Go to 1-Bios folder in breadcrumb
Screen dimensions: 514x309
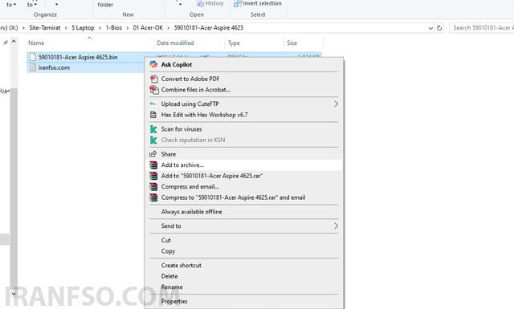click(x=114, y=28)
